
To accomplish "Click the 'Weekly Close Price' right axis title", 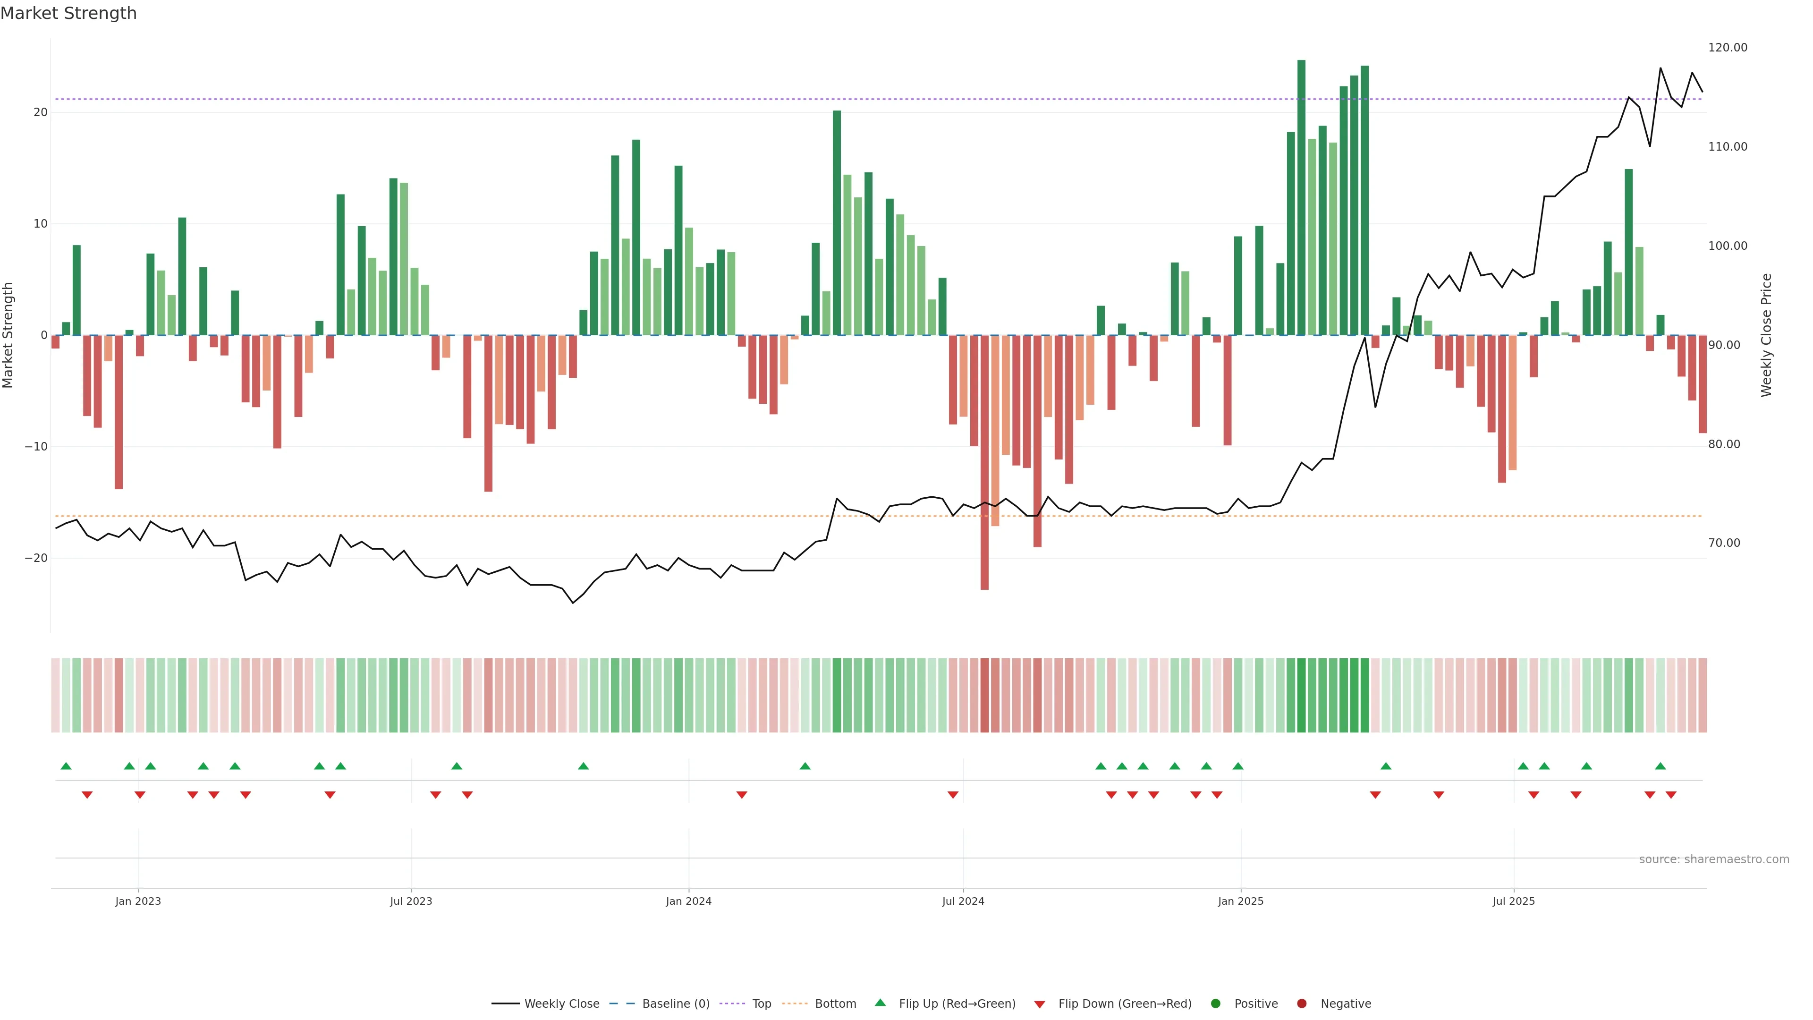I will tap(1766, 335).
